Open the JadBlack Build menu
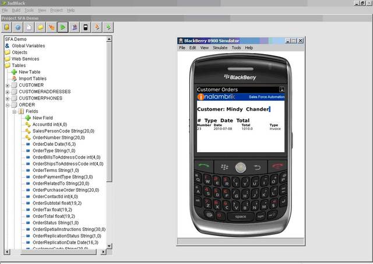 coord(16,10)
